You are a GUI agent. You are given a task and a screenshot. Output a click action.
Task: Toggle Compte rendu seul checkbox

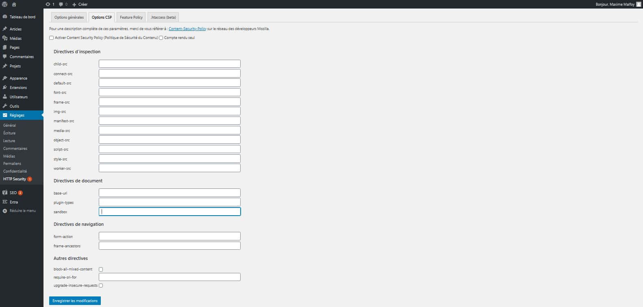pos(161,38)
